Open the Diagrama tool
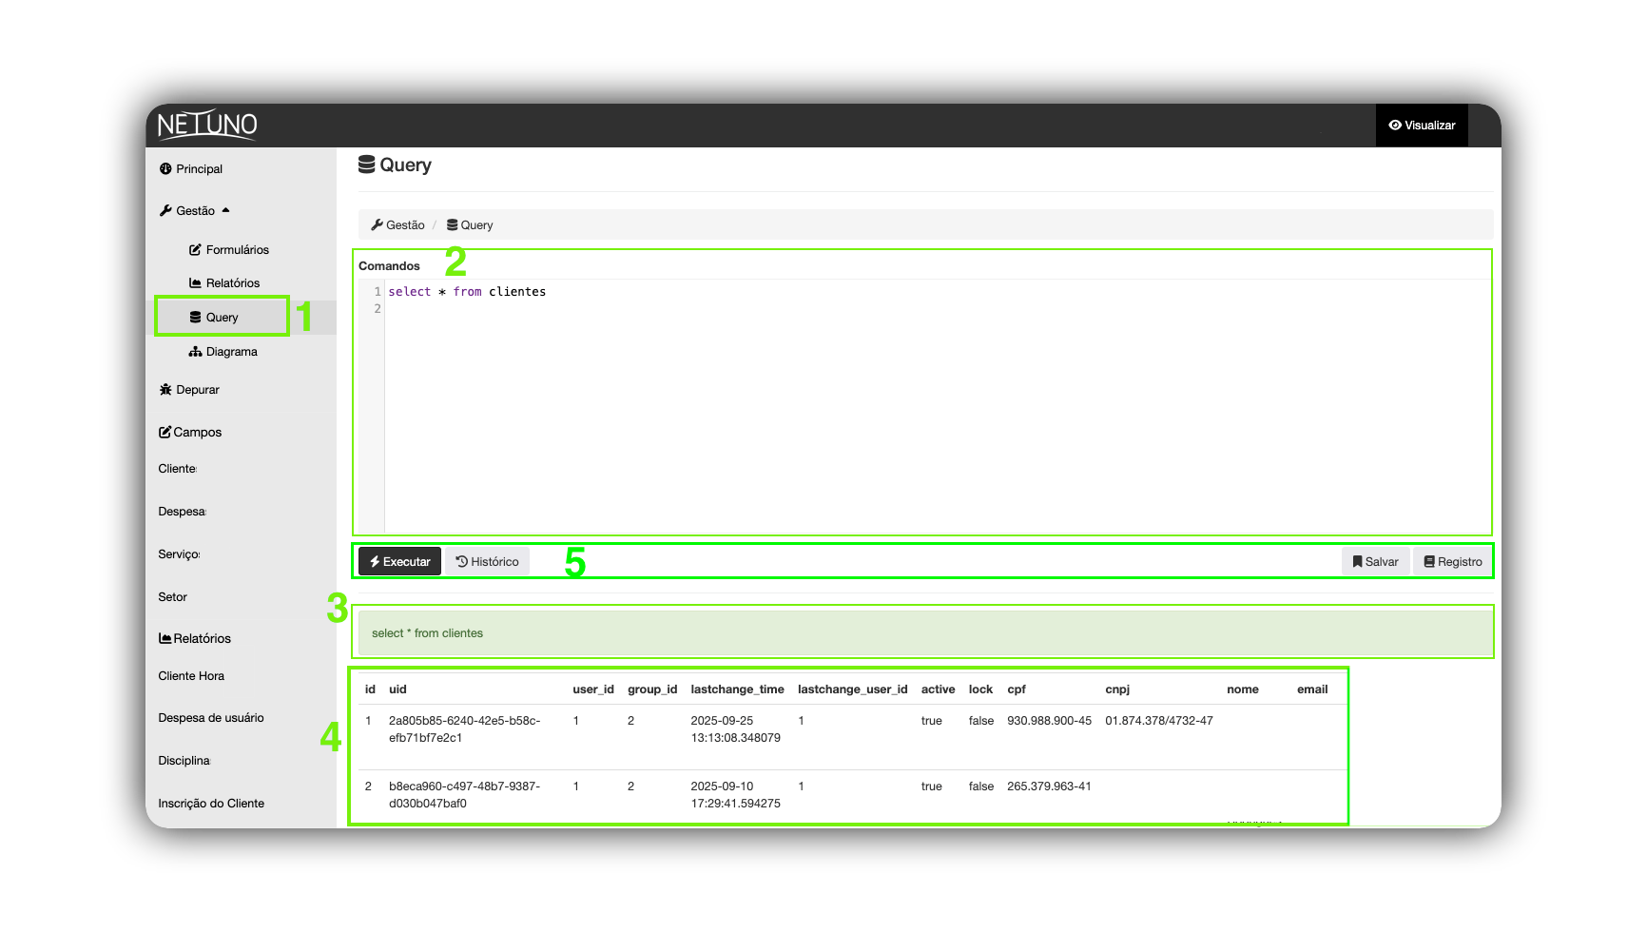 (231, 351)
